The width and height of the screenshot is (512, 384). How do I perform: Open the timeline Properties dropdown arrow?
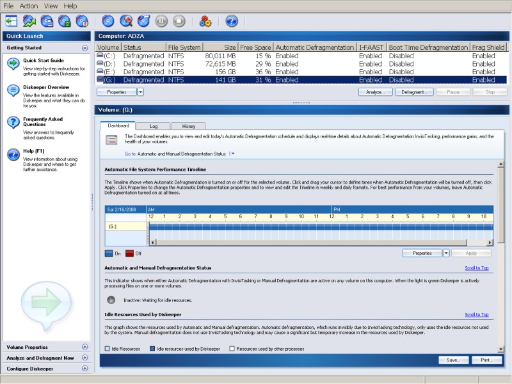pyautogui.click(x=446, y=253)
